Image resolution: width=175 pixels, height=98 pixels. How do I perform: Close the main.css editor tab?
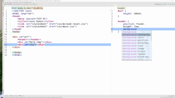click(116, 6)
